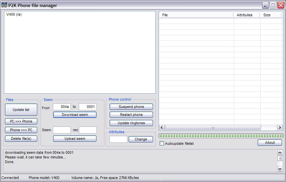The image size is (286, 182).
Task: Select the V400 (/a) volume entry
Action: pos(14,15)
